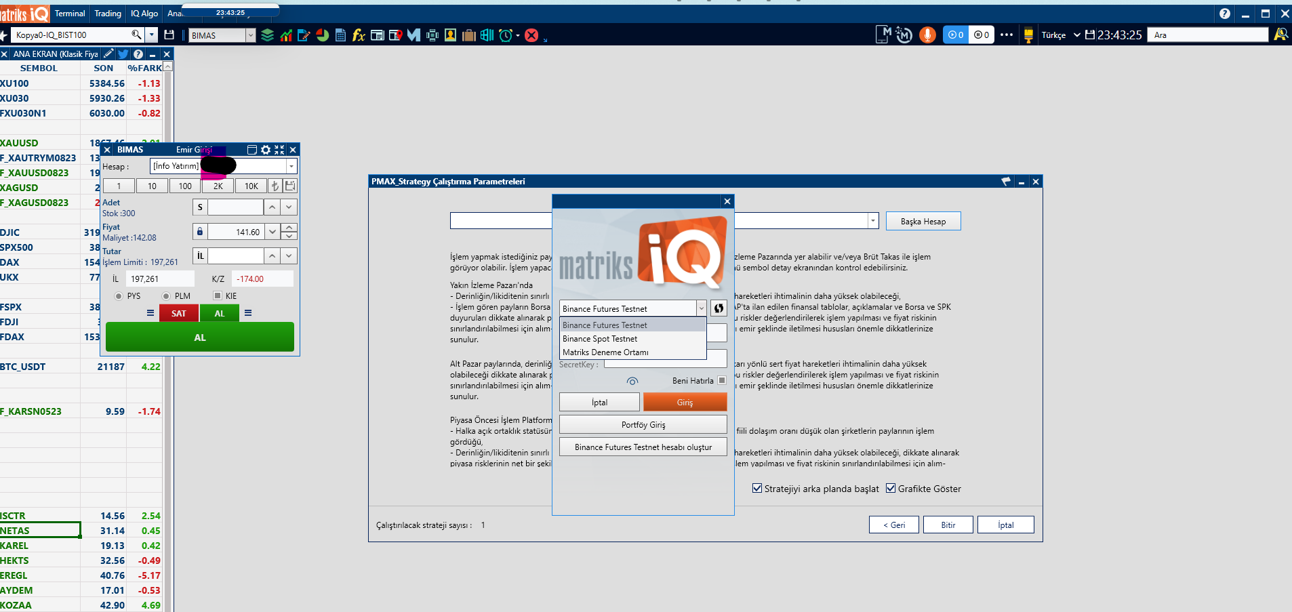Select the PYS radio button
Viewport: 1292px width, 612px height.
tap(119, 296)
